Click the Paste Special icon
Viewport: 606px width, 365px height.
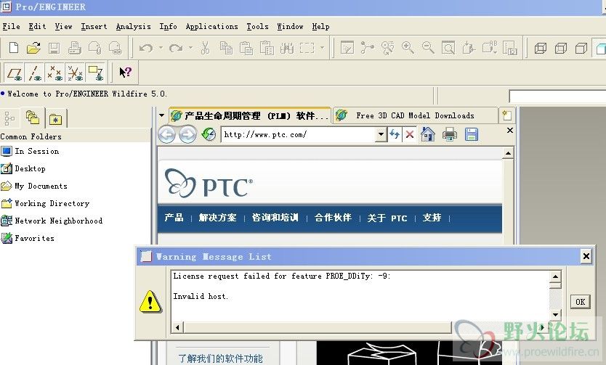267,48
